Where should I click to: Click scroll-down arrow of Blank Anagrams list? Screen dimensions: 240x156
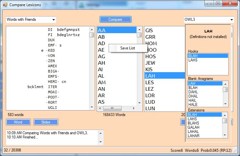pos(225,104)
